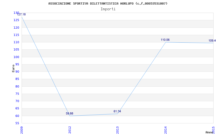The height and width of the screenshot is (135, 216).
Task: Select the 2012 year axis label
Action: 70,130
